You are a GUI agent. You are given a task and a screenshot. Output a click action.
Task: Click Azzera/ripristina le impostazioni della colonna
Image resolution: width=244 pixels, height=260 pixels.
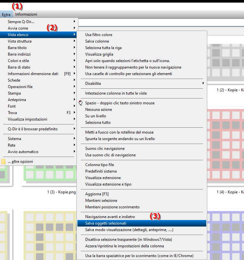point(142,246)
